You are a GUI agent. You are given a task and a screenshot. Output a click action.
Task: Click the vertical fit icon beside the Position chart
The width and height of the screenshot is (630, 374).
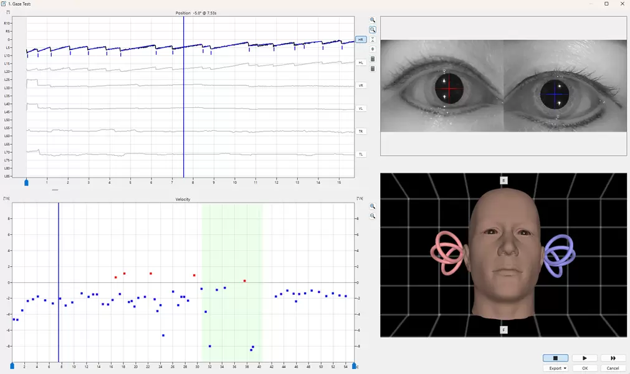coord(373,39)
